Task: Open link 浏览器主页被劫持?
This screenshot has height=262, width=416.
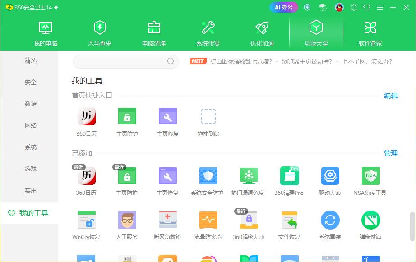Action: 307,61
